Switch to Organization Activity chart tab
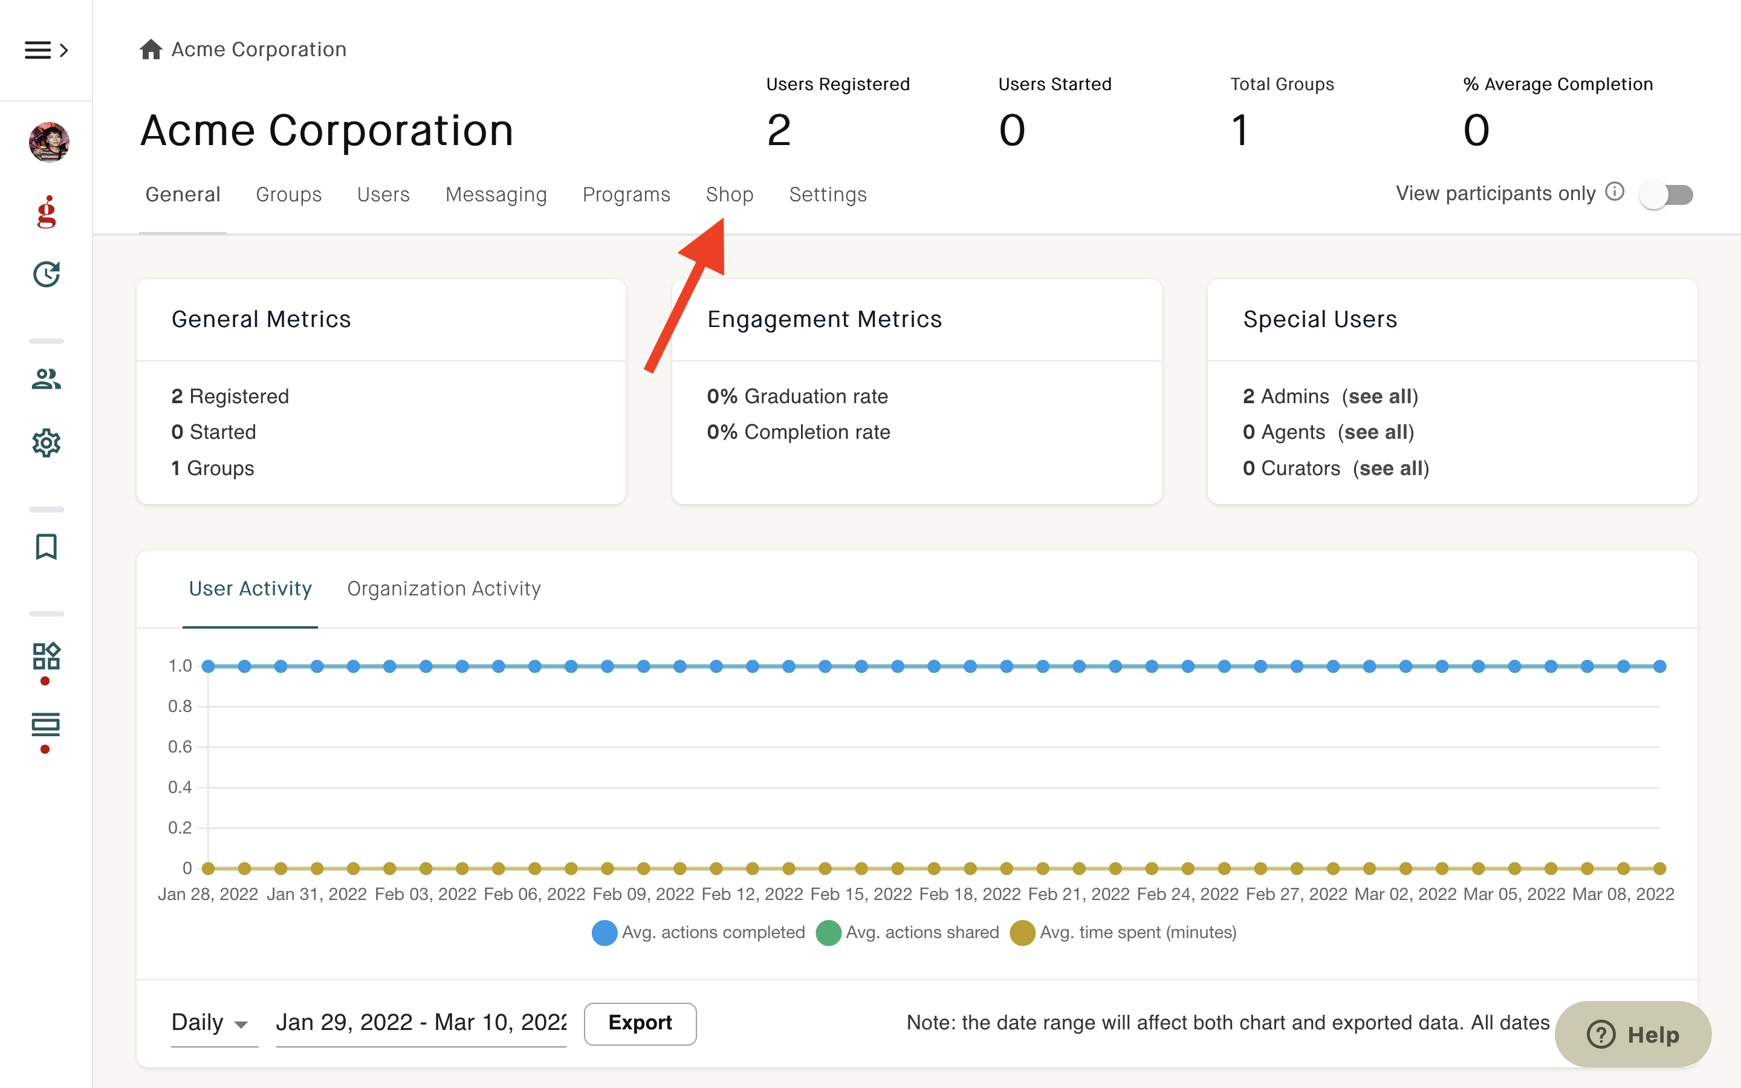The width and height of the screenshot is (1741, 1088). tap(443, 589)
